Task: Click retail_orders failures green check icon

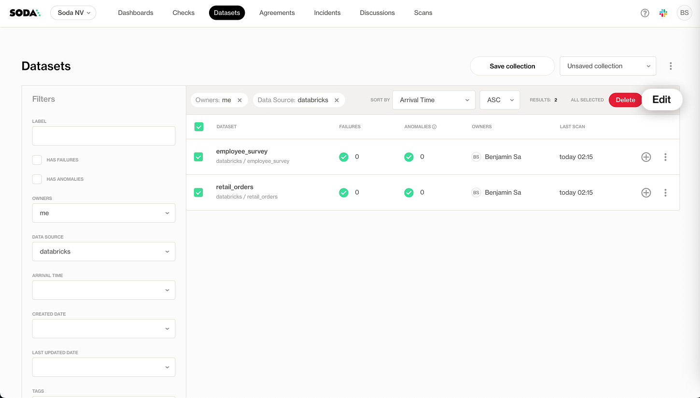Action: pos(344,193)
